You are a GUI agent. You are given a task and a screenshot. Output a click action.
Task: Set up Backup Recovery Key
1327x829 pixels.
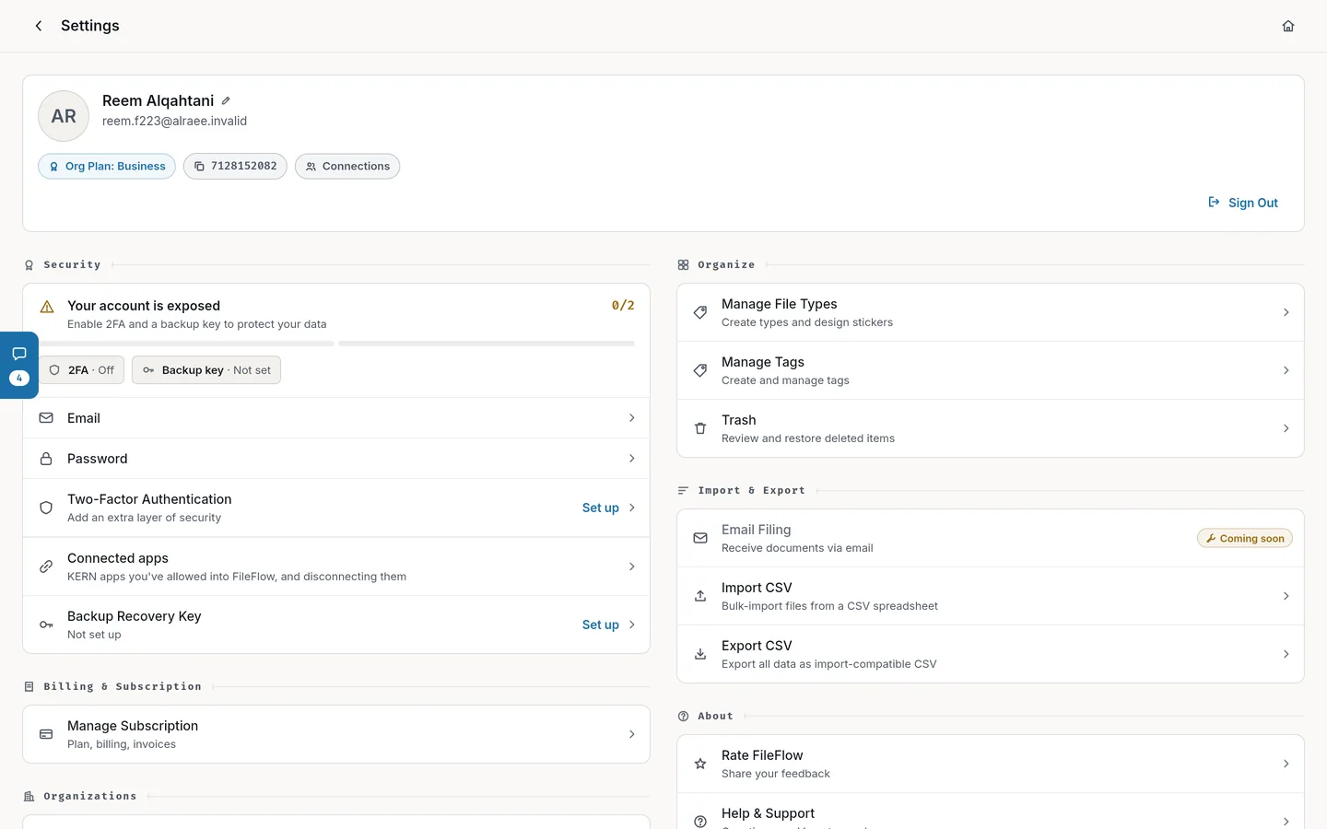(601, 625)
